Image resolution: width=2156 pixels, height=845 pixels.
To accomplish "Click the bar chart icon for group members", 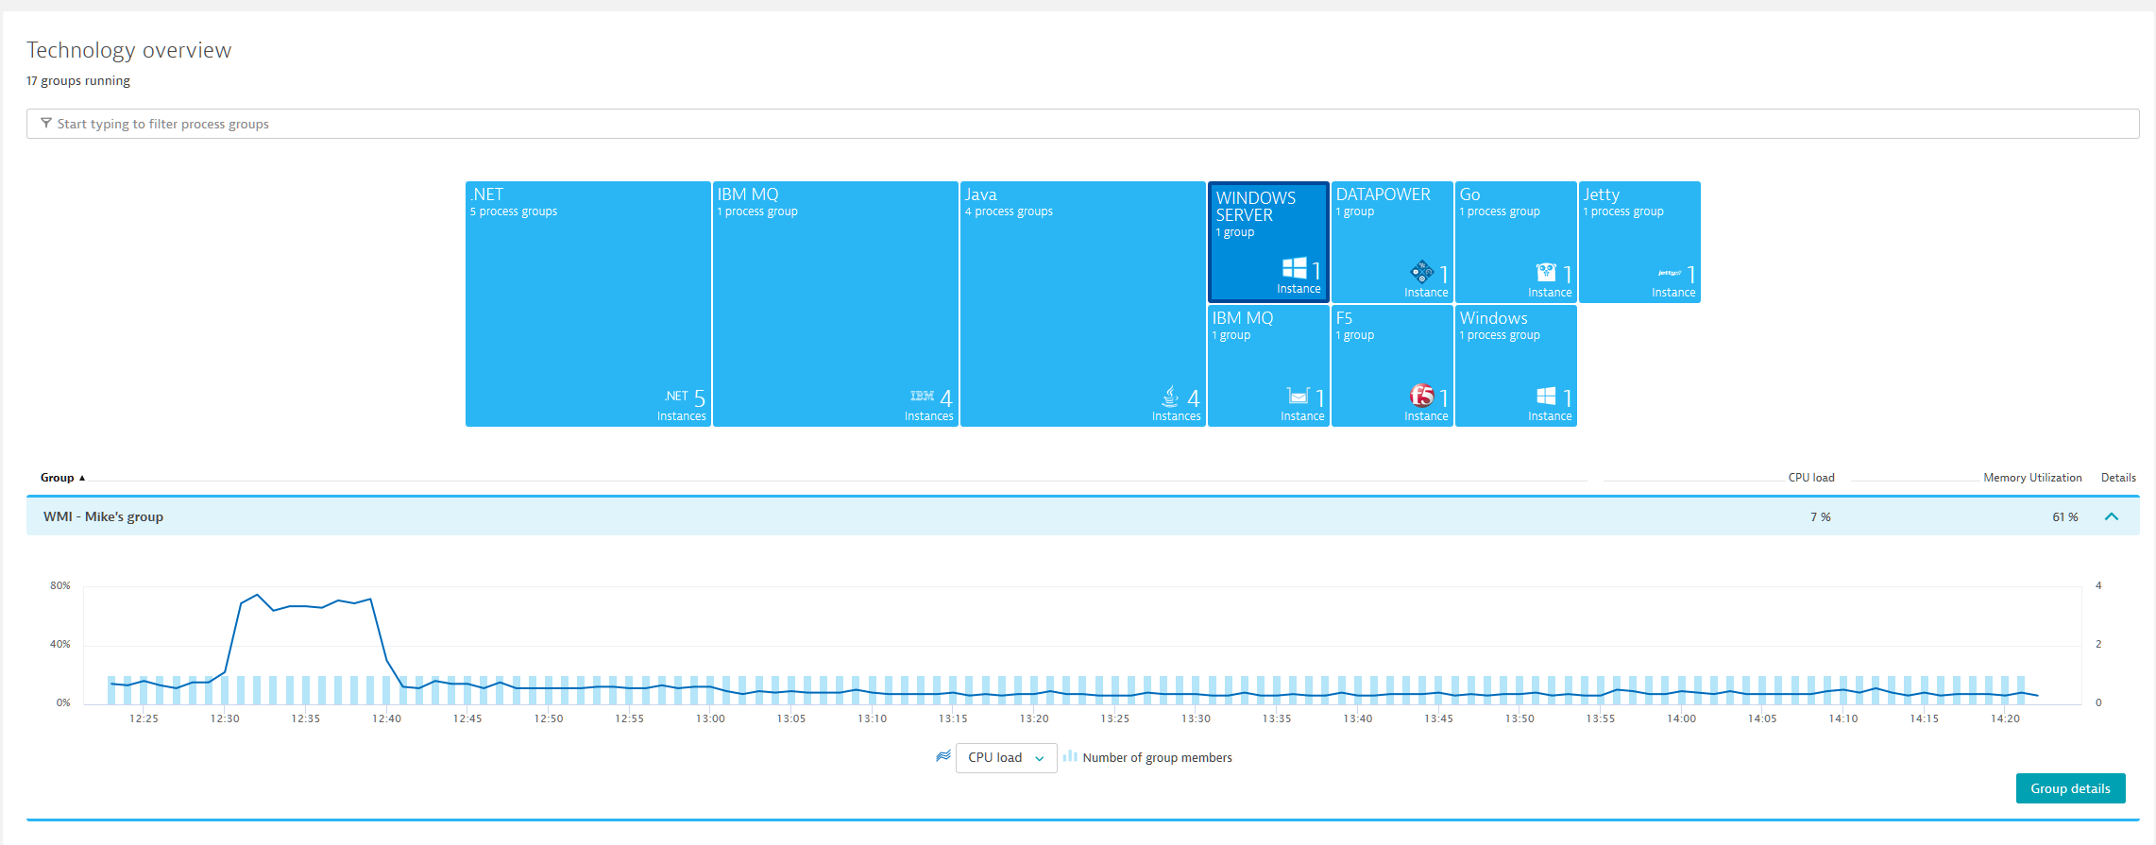I will pos(1070,756).
